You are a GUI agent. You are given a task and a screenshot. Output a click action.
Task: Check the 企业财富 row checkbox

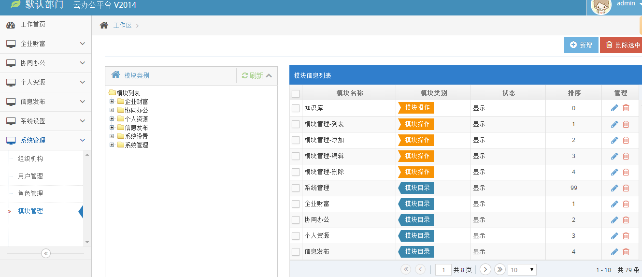click(296, 204)
